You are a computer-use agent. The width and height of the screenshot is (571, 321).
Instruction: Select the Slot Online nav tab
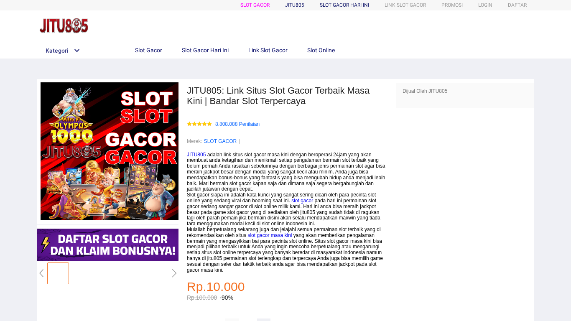pos(321,50)
